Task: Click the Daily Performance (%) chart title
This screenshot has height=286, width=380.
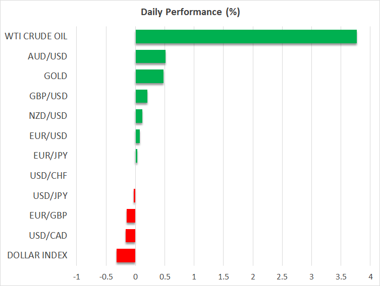Action: (190, 12)
